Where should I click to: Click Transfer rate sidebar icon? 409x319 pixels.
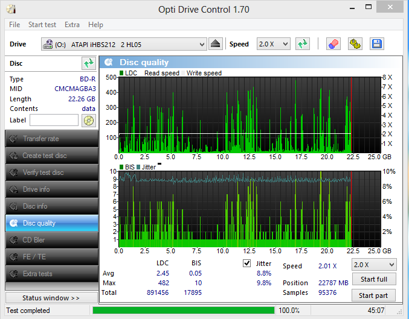13,139
